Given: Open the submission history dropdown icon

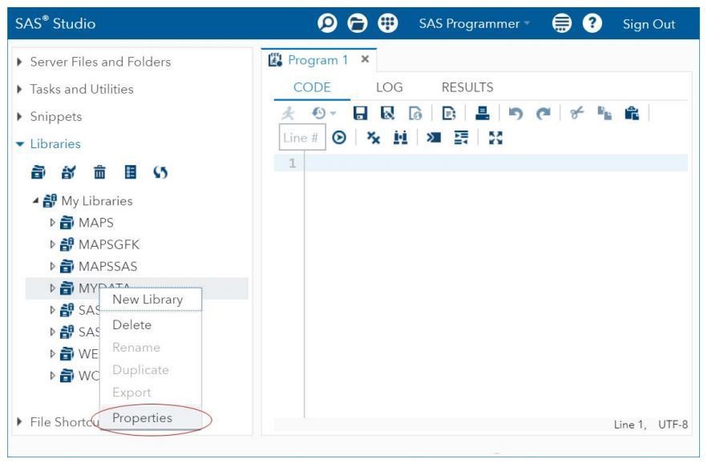Looking at the screenshot, I should (x=323, y=113).
